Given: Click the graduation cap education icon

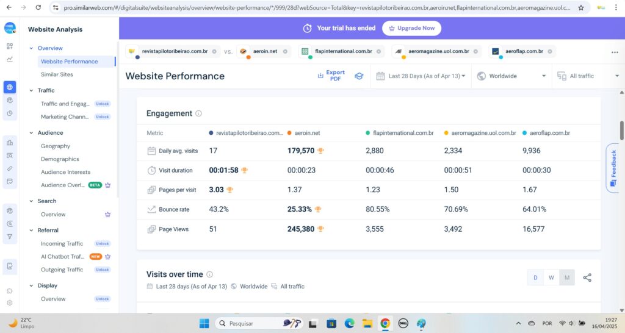Looking at the screenshot, I should tap(359, 76).
